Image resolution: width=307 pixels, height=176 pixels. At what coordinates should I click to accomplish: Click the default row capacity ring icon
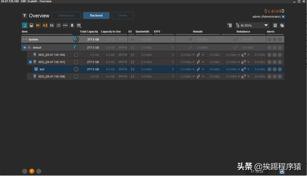(76, 47)
